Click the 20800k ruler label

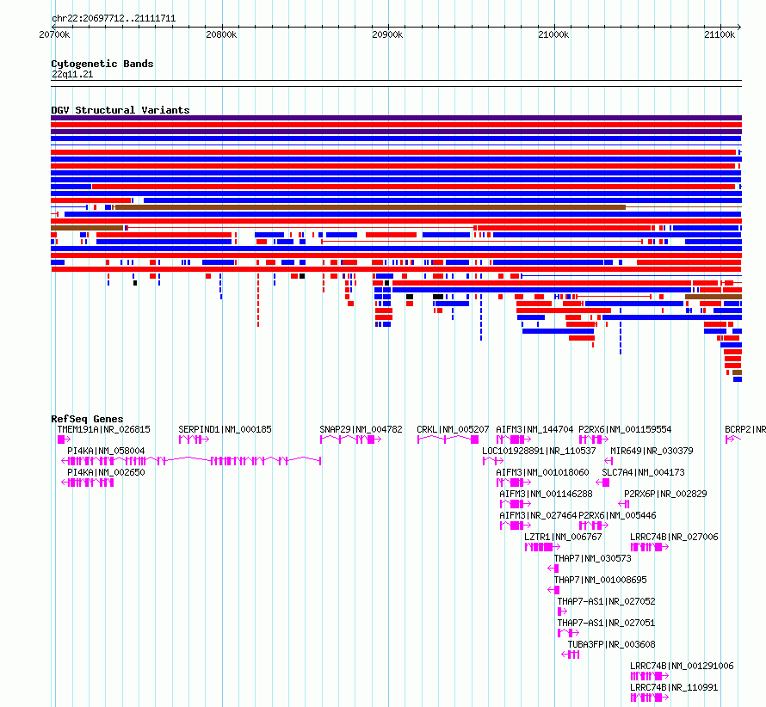pos(221,34)
